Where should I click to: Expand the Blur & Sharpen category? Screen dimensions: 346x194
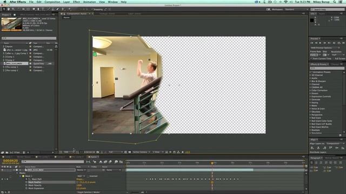[x=310, y=81]
